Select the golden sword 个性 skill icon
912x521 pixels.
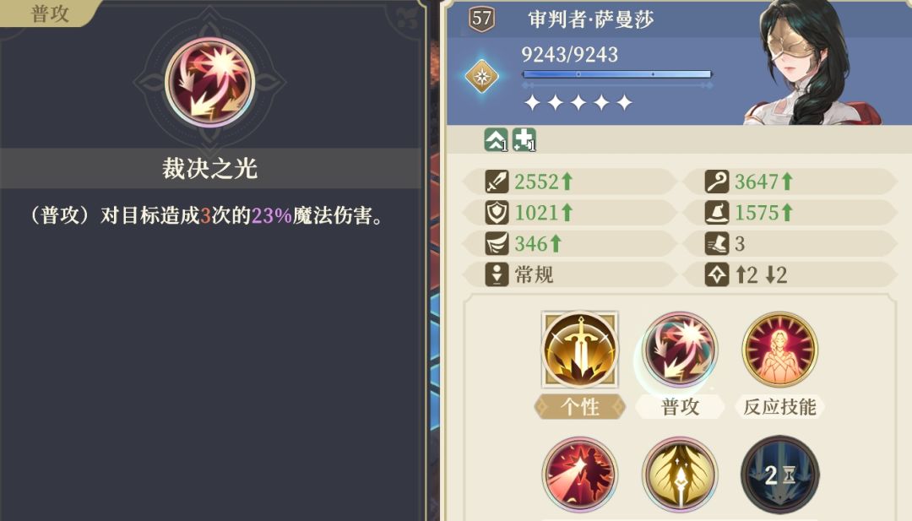click(x=580, y=350)
